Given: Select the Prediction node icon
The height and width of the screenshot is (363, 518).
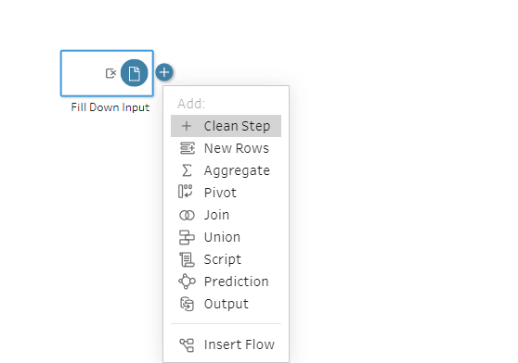Looking at the screenshot, I should pos(187,282).
